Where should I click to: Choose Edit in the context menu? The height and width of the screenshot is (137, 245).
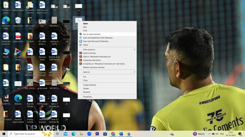pos(107,27)
